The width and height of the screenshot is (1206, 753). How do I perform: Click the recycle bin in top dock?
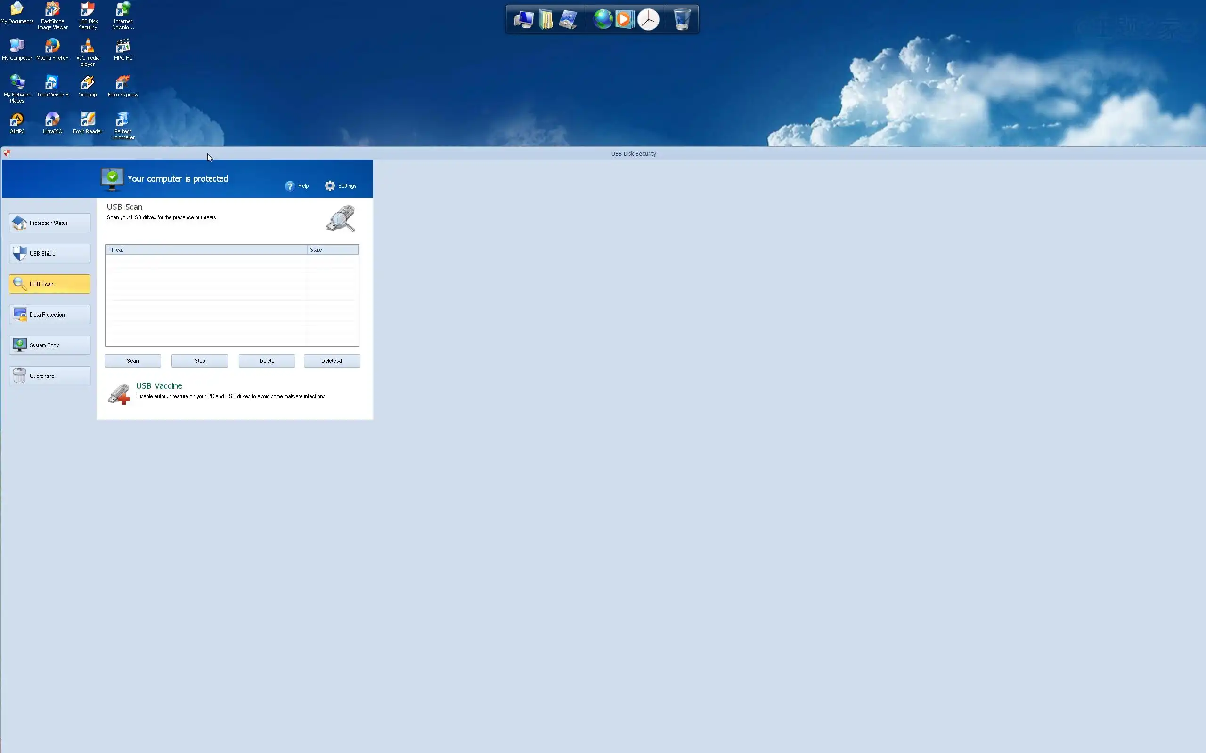682,19
